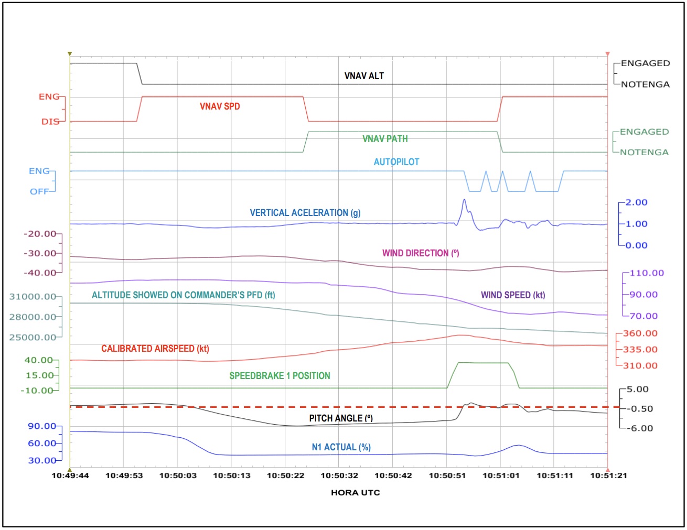Click the olive upward triangle on time axis
Viewport: 687px width, 530px height.
[70, 470]
